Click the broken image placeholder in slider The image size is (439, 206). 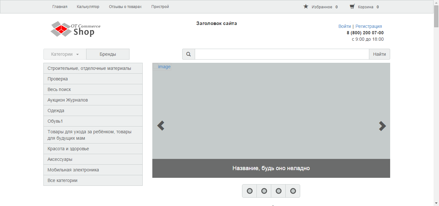(x=162, y=67)
